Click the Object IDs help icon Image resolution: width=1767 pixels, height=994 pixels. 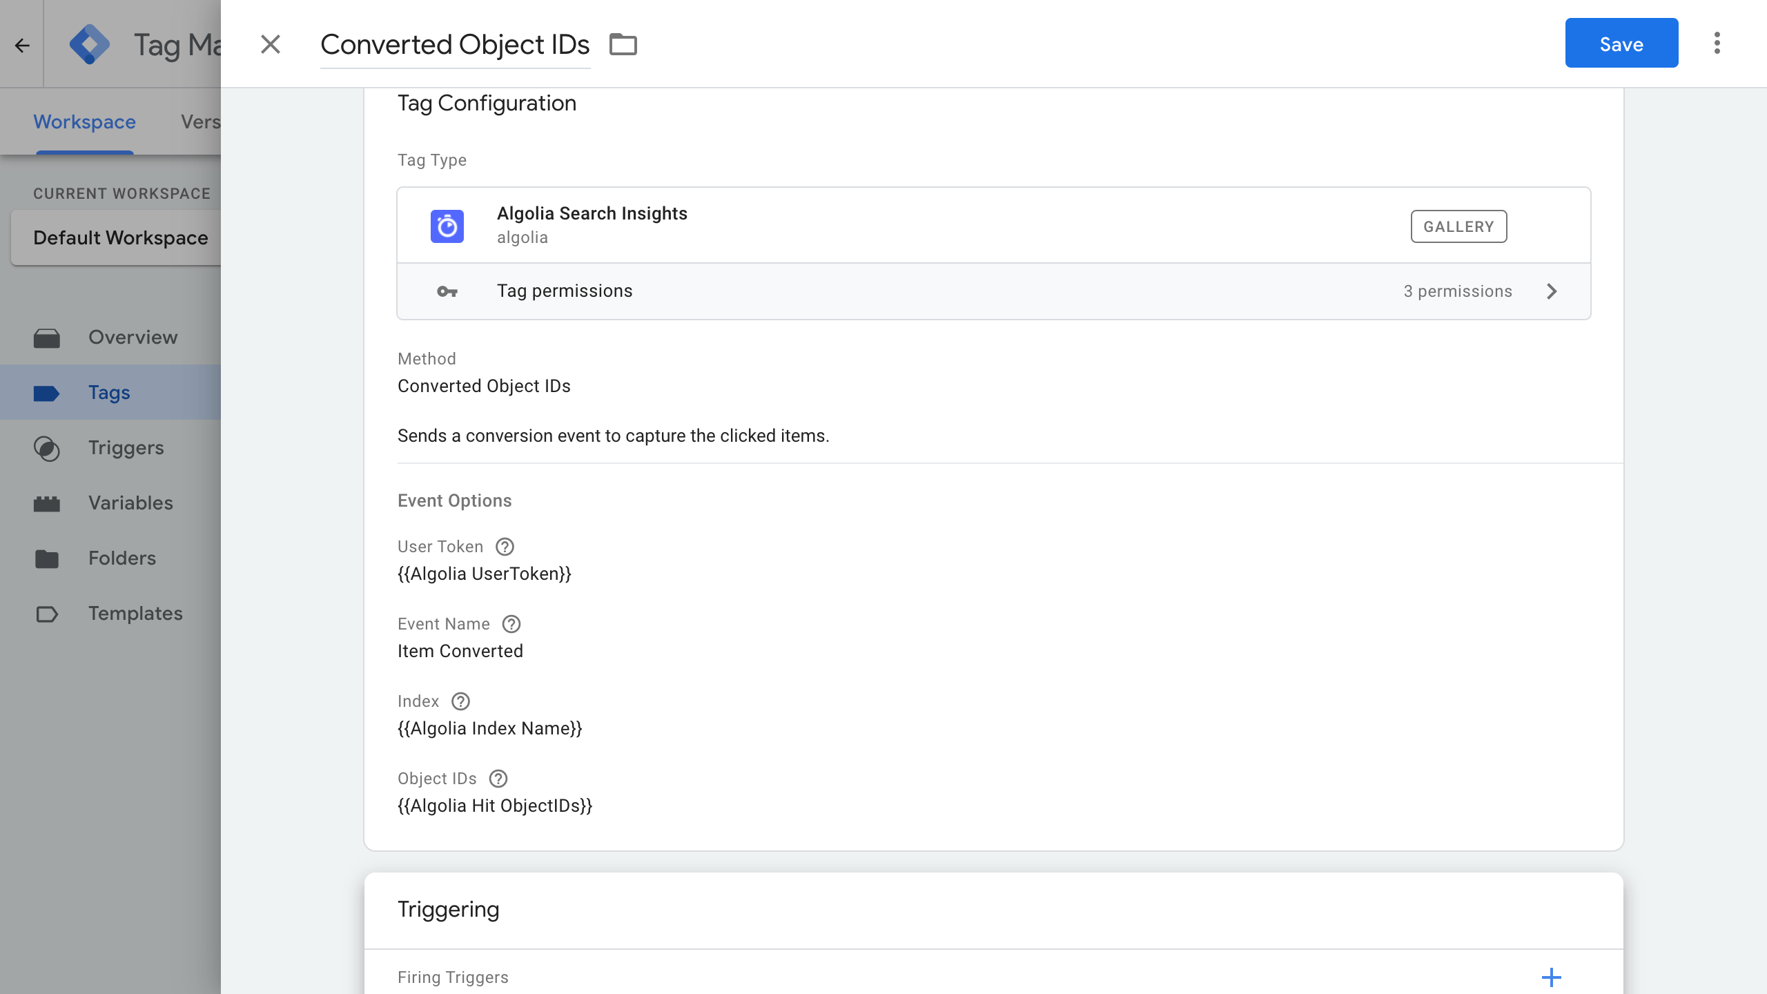click(x=498, y=778)
